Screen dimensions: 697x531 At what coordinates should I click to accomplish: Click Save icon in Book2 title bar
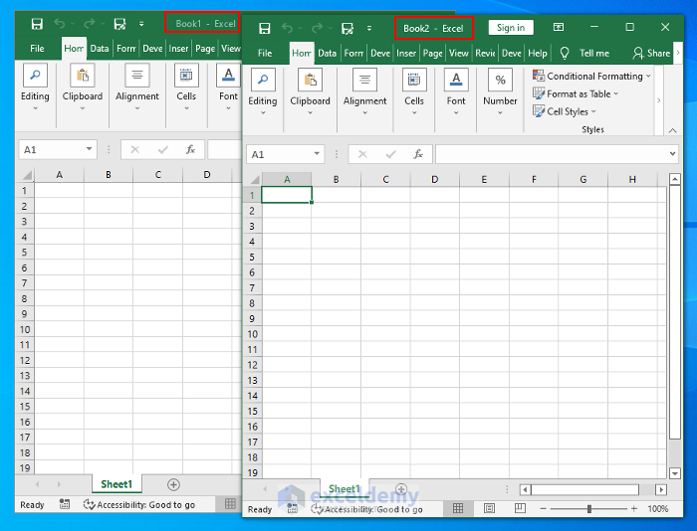(x=265, y=29)
